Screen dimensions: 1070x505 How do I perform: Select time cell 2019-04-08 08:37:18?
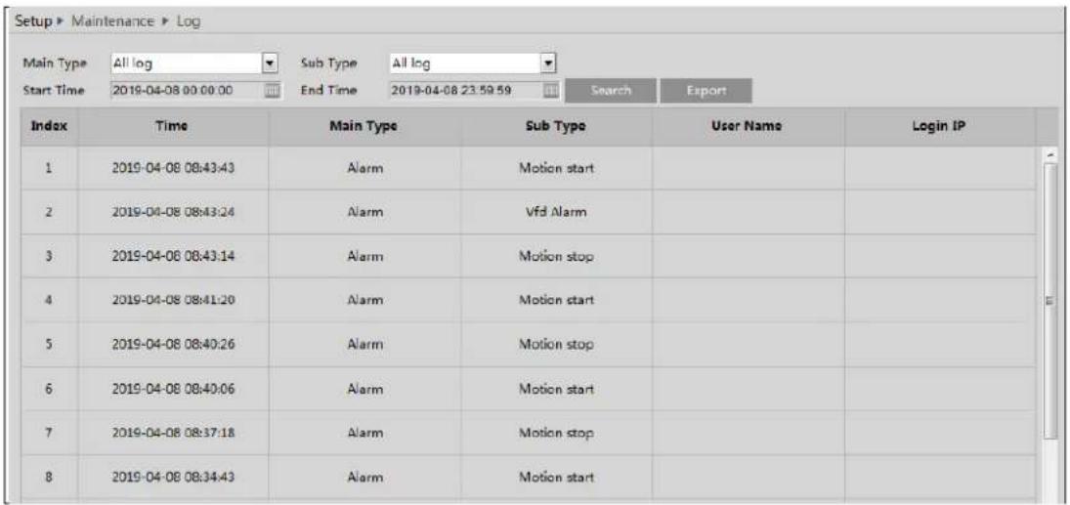(173, 433)
